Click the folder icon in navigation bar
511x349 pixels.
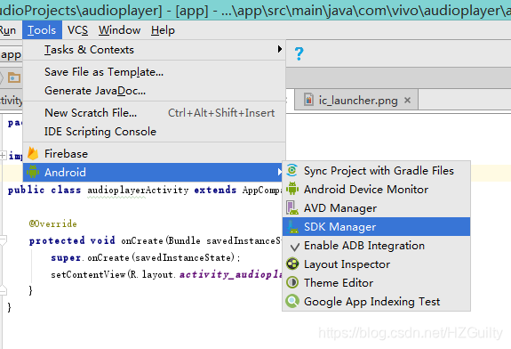(14, 77)
